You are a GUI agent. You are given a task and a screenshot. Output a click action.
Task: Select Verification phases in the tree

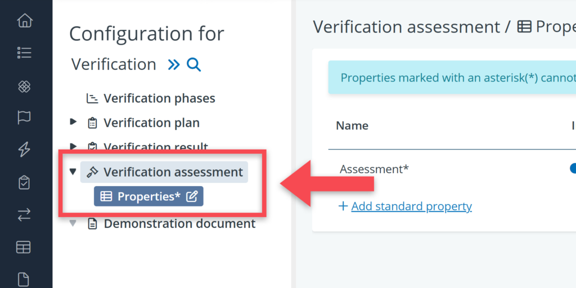tap(159, 98)
